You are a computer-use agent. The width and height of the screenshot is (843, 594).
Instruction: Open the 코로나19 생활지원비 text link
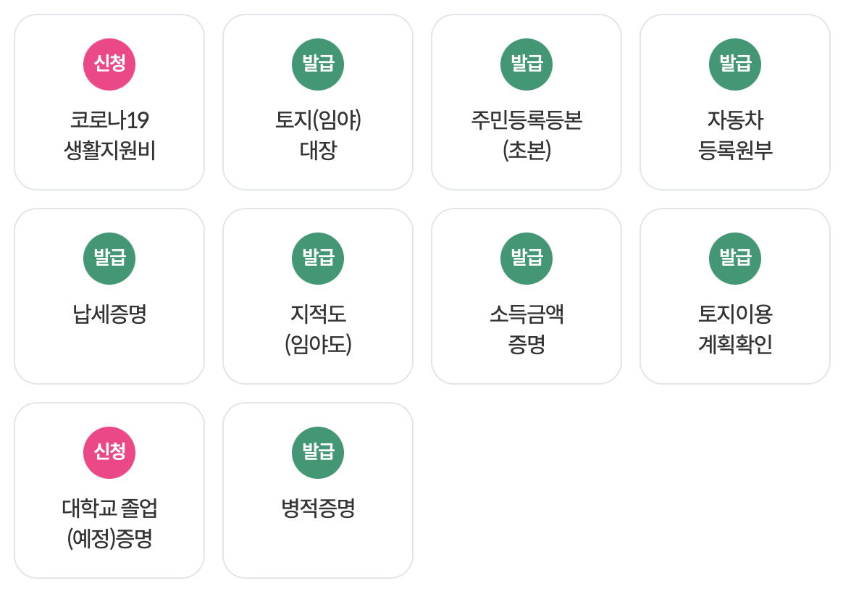pyautogui.click(x=109, y=135)
